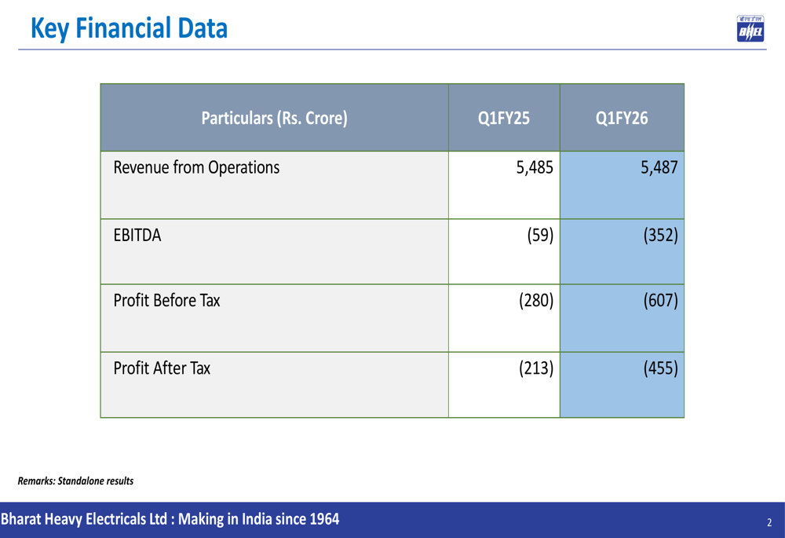Click the Bharat Heavy Electricals Ltd footer text
The width and height of the screenshot is (785, 538).
click(x=170, y=519)
